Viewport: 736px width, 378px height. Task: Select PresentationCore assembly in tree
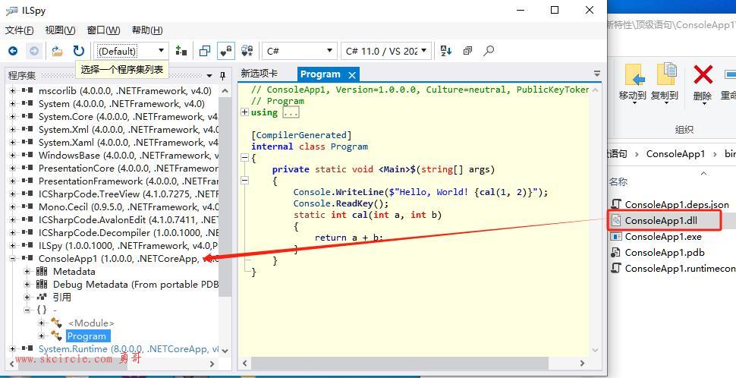128,168
